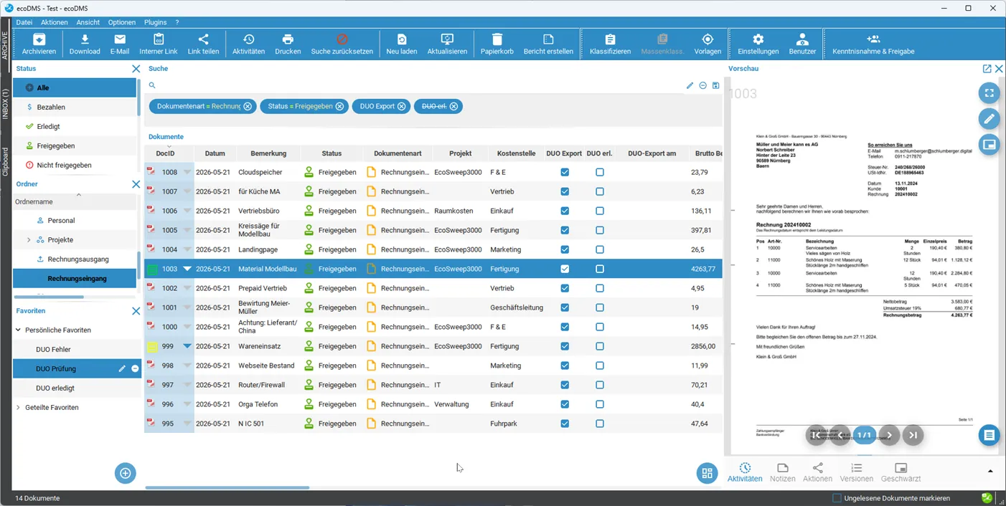Click the round pencil edit button in preview

click(989, 118)
